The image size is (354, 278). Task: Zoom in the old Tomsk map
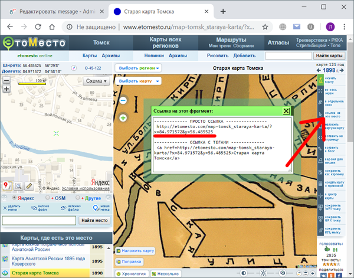[123, 118]
